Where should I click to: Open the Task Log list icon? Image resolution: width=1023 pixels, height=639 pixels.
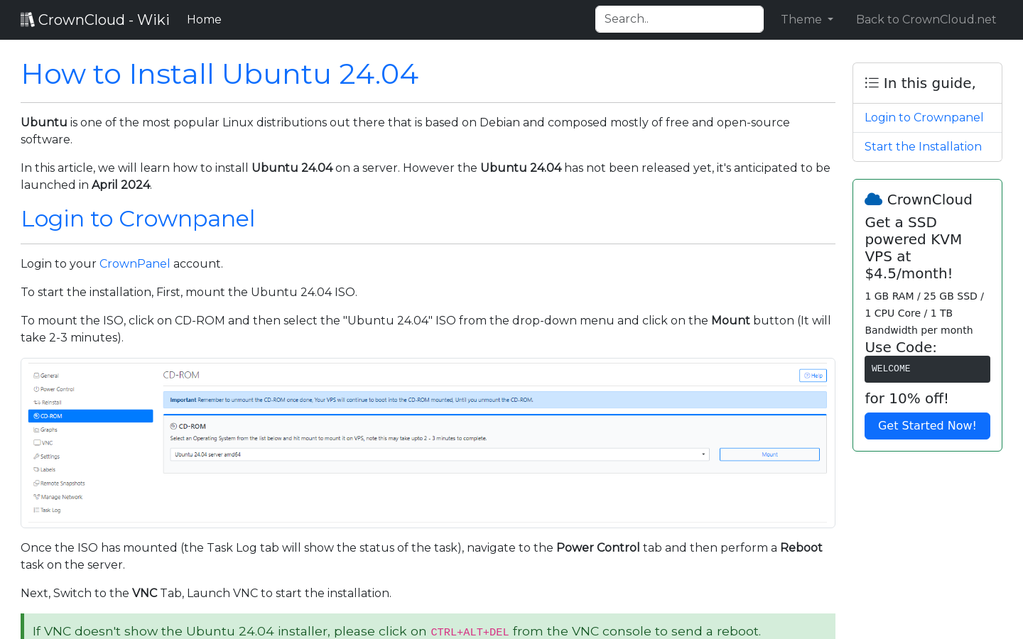point(36,510)
